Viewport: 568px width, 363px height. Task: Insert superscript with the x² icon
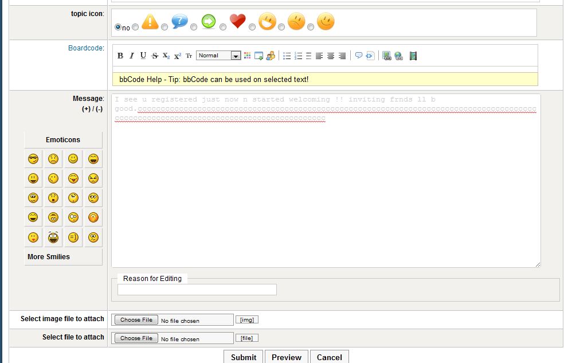coord(178,56)
